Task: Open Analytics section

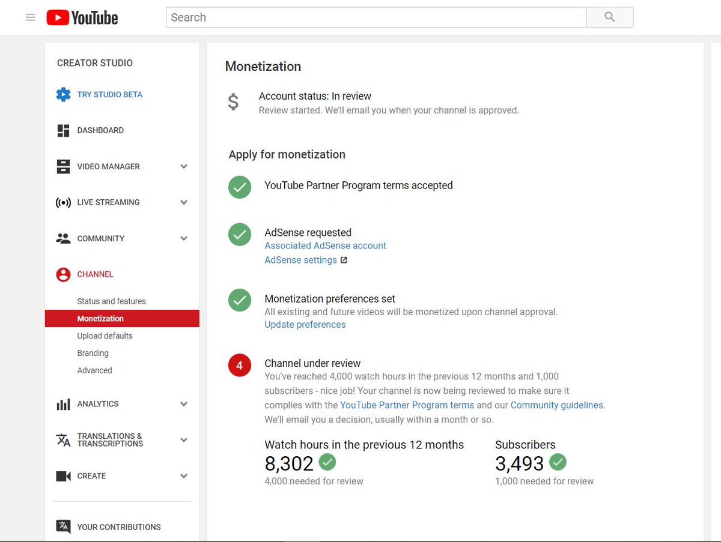Action: click(98, 404)
